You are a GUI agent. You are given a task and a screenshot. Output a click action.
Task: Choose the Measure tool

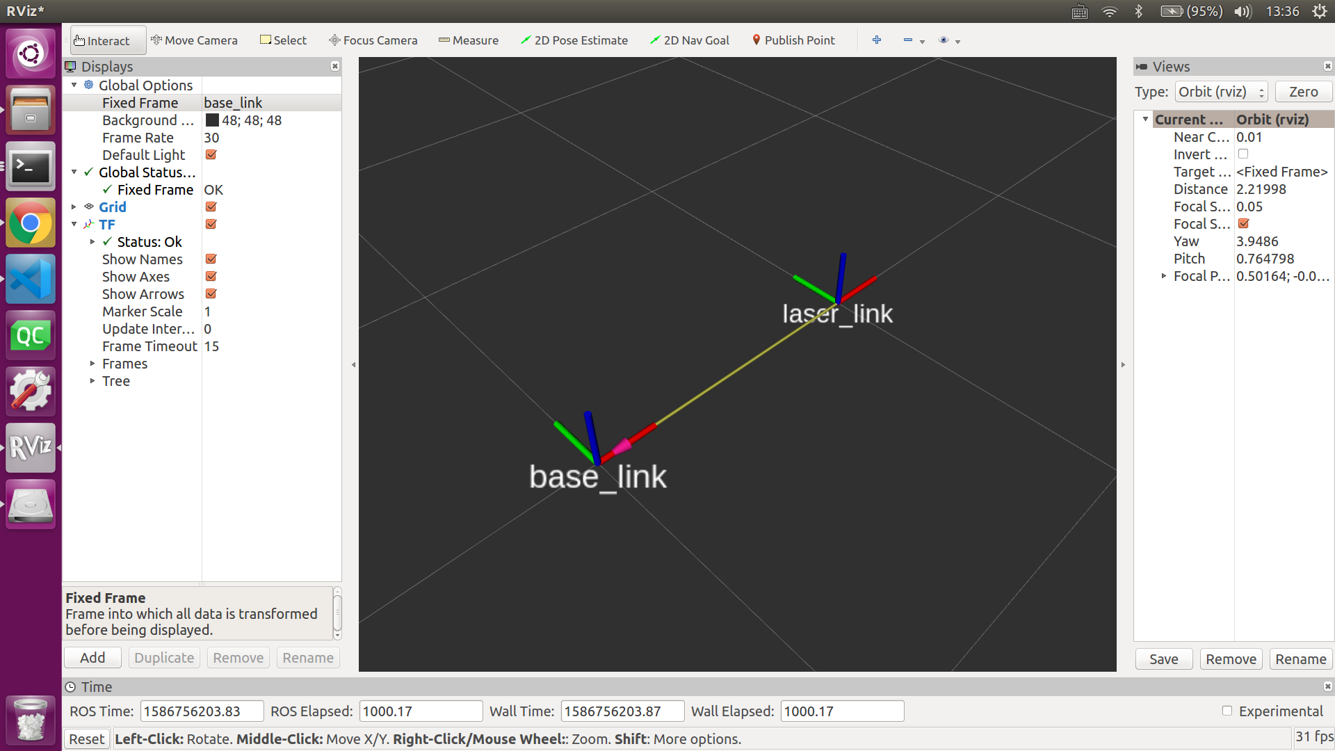coord(468,40)
